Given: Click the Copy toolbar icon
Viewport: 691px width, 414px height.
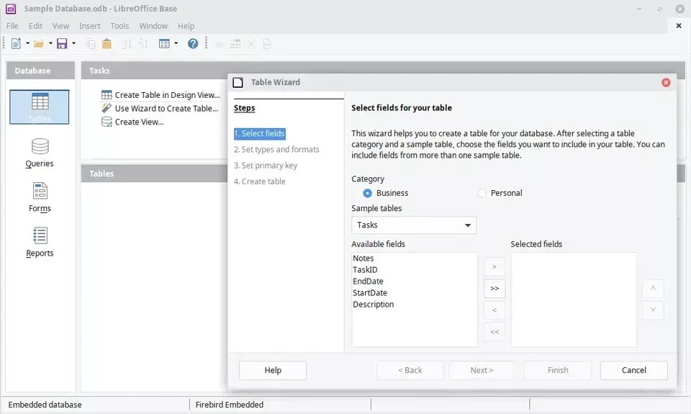Looking at the screenshot, I should pyautogui.click(x=91, y=44).
